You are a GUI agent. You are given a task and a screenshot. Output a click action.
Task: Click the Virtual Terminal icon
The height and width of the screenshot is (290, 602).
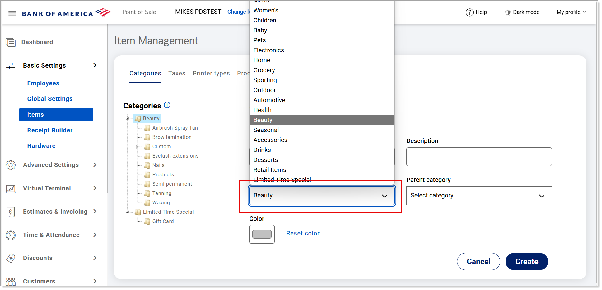(x=11, y=188)
